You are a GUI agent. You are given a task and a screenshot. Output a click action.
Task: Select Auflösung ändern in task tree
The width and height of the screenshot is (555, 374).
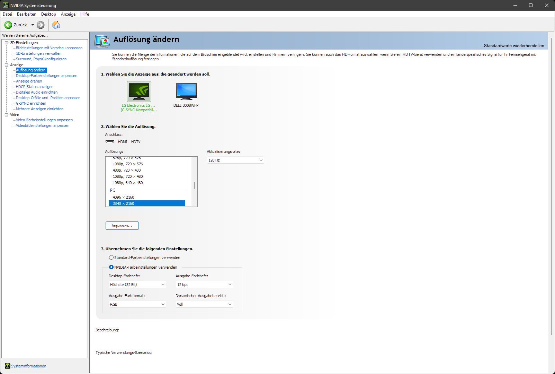click(x=31, y=70)
